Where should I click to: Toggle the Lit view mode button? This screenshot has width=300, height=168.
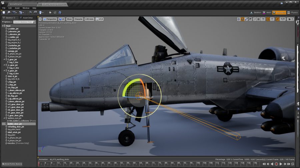pos(62,19)
